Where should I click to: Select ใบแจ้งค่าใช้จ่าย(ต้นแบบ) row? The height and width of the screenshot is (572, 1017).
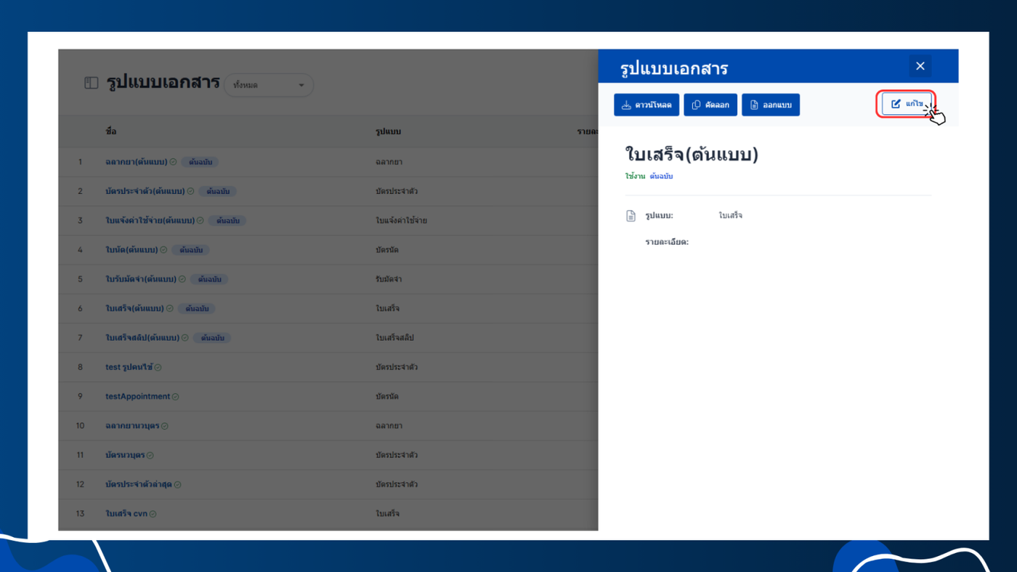point(328,220)
